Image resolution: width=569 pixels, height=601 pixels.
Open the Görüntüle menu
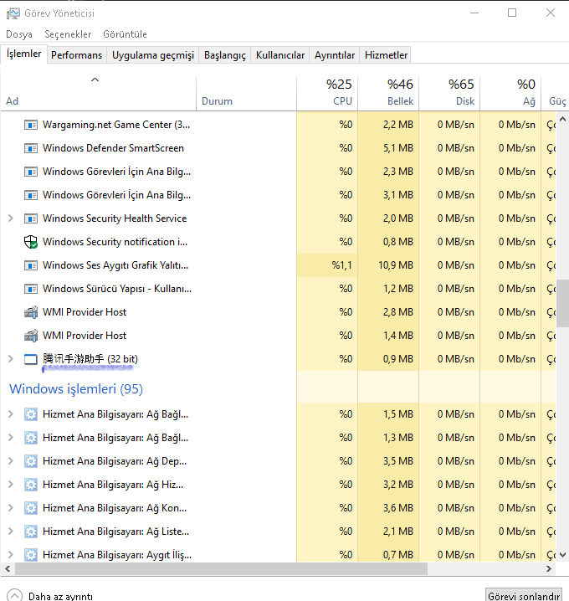point(125,34)
